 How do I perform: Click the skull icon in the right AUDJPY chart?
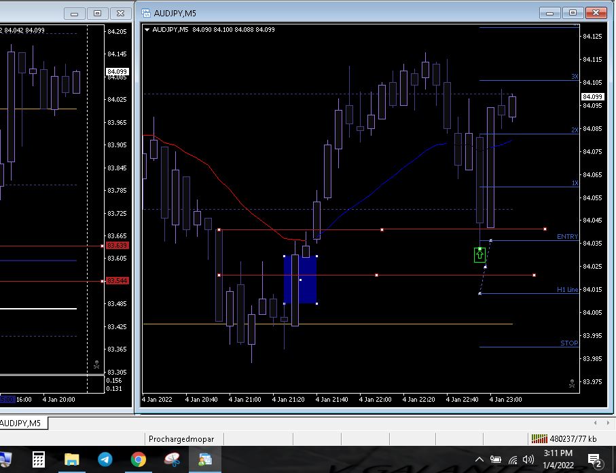pos(572,383)
